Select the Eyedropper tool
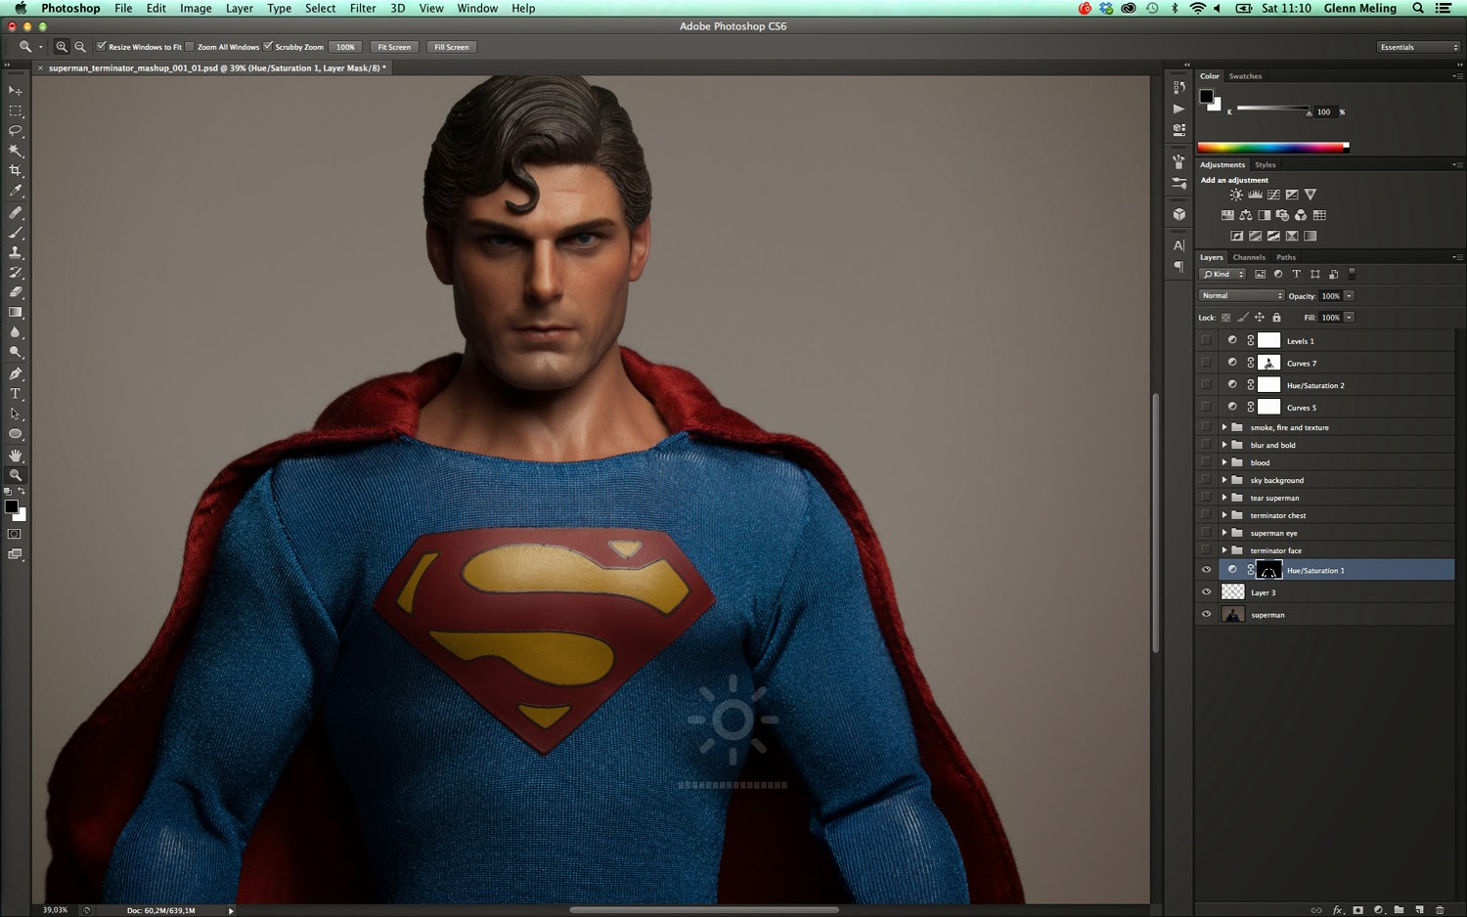 [16, 192]
